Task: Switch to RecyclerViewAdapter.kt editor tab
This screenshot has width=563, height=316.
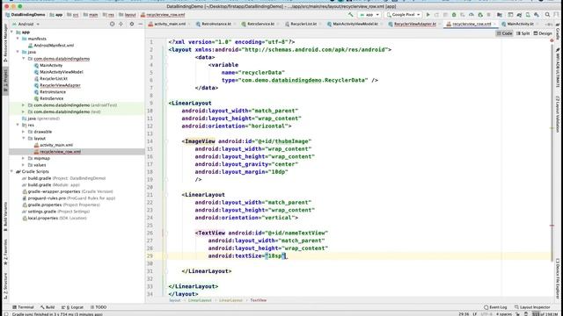Action: tap(414, 24)
